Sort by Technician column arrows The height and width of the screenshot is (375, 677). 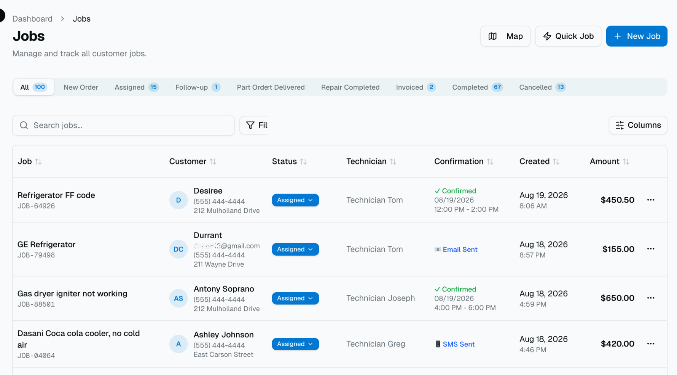[393, 161]
